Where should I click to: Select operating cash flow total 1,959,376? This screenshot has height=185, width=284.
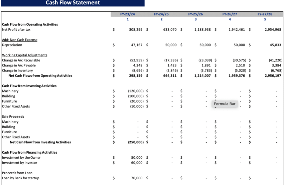pos(237,76)
